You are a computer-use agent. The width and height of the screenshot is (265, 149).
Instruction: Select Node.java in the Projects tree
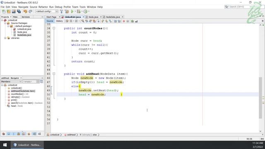pyautogui.click(x=22, y=32)
